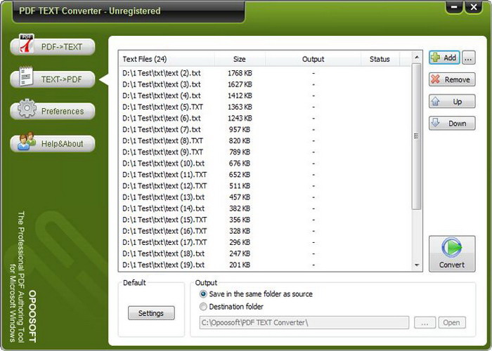492x351 pixels.
Task: Remove the selected file from list
Action: pyautogui.click(x=452, y=79)
